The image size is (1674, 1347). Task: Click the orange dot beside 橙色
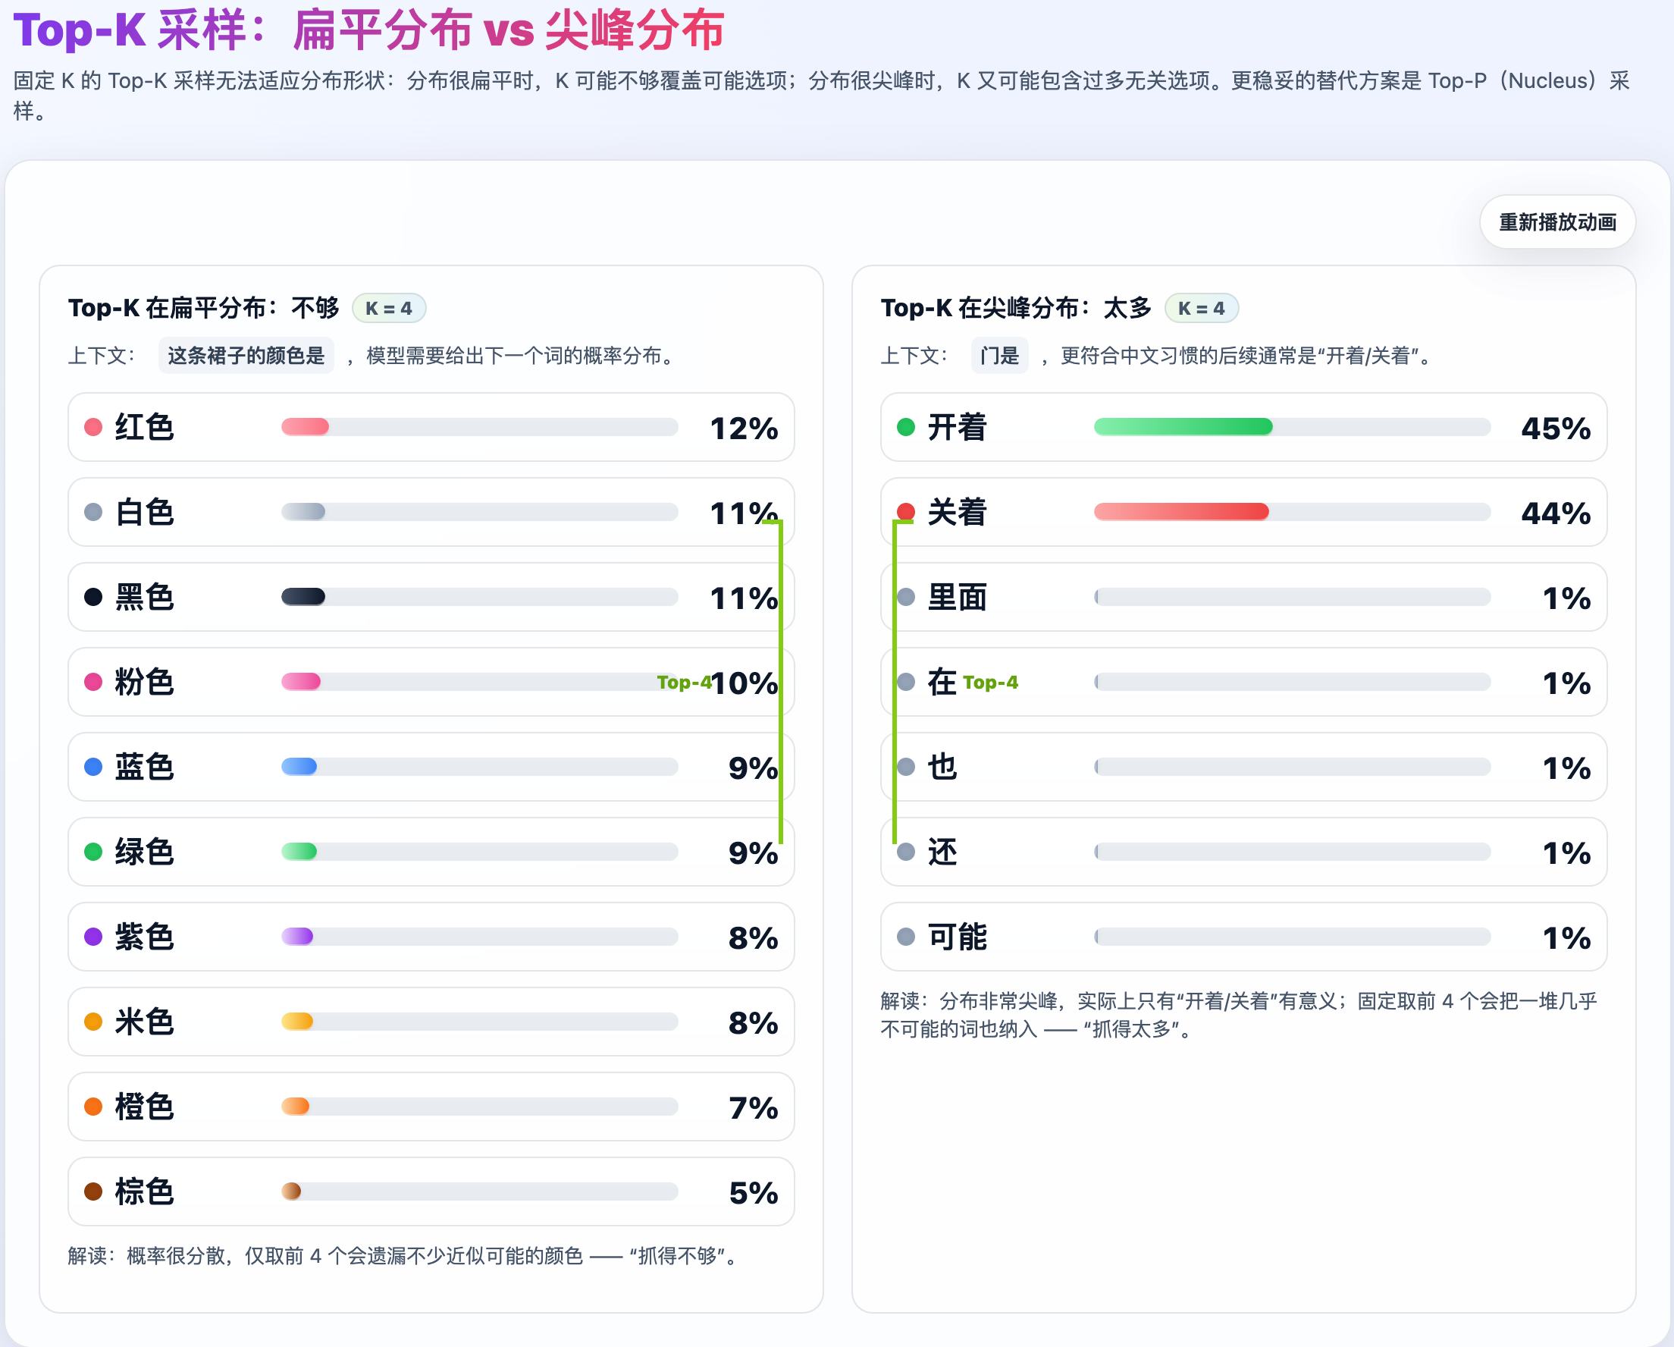point(92,1107)
